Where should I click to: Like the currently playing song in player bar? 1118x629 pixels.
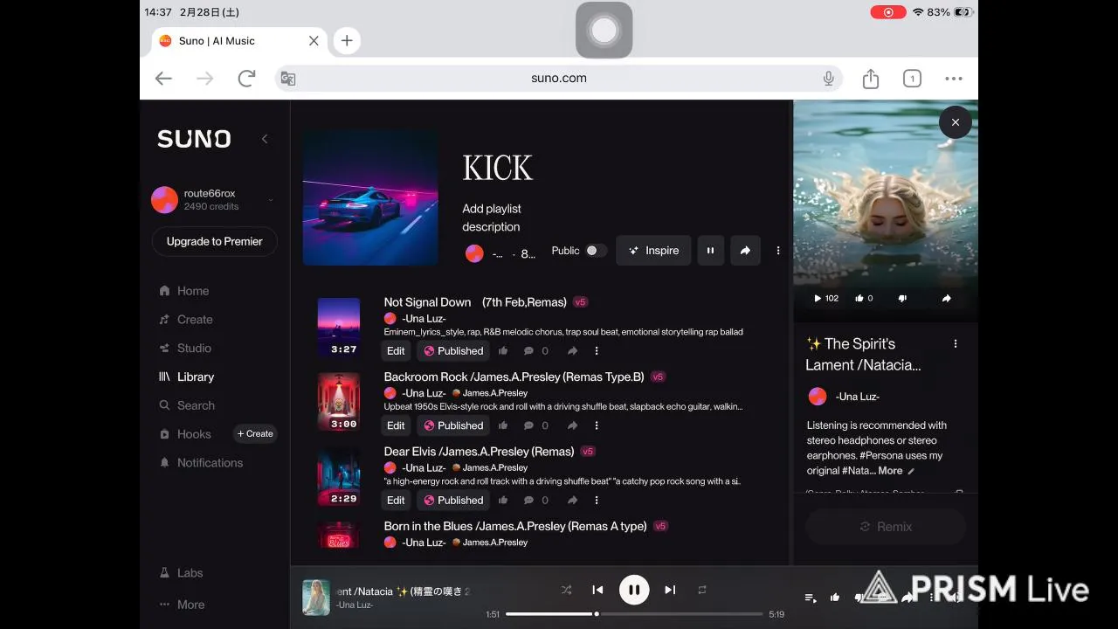(x=835, y=598)
